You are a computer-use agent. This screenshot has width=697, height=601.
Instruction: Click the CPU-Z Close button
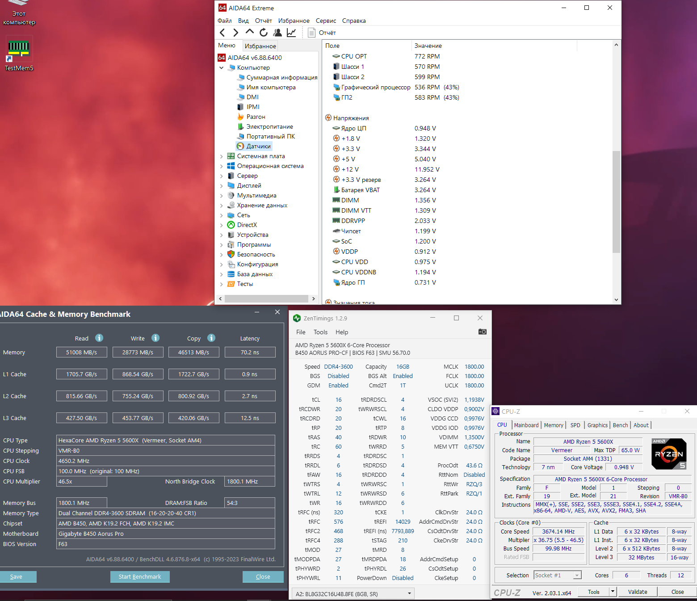pos(677,592)
